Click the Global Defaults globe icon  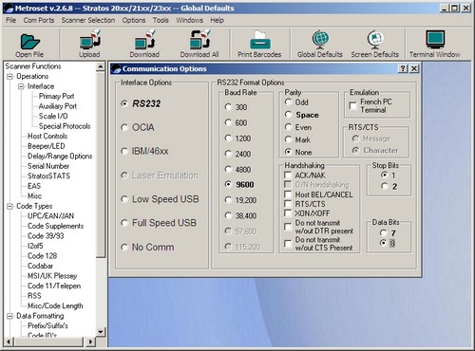320,40
